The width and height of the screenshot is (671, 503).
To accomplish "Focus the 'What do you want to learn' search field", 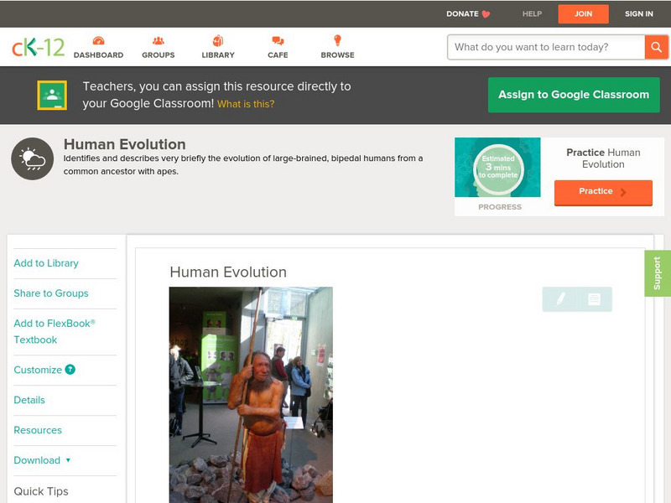I will coord(546,47).
